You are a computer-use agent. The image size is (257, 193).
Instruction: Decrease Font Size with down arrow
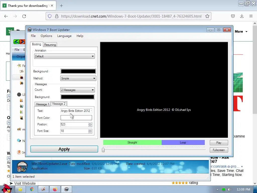(90, 132)
